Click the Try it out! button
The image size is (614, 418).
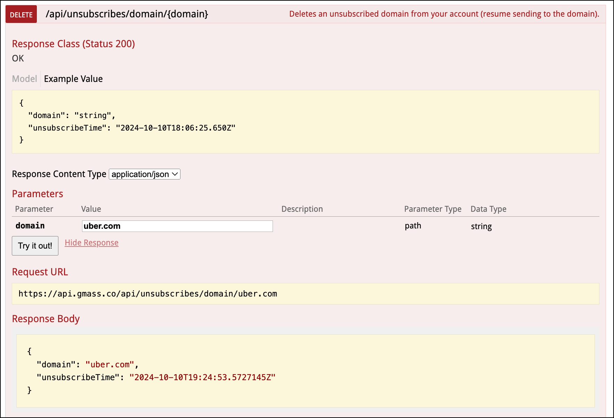pos(35,246)
